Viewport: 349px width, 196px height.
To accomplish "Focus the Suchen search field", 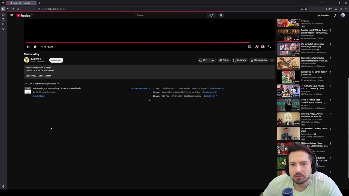I will [171, 16].
